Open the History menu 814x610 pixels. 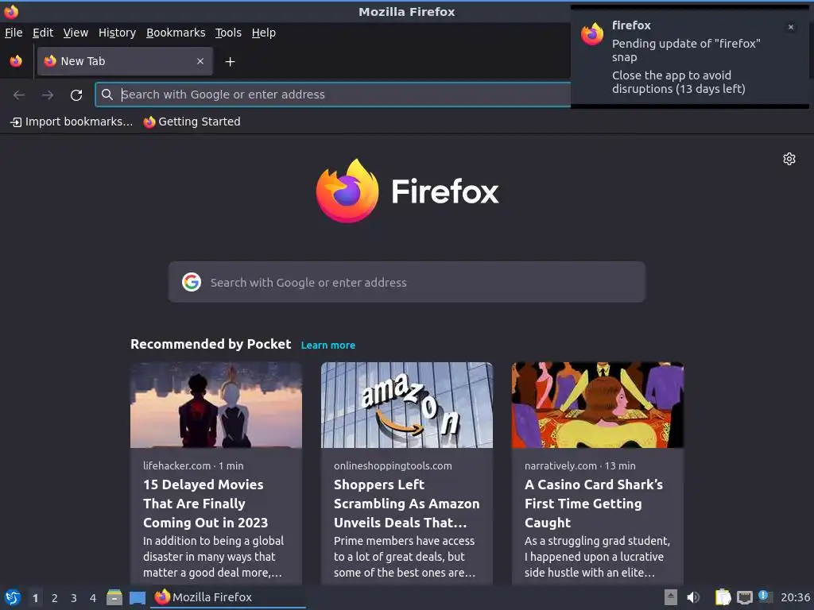click(117, 33)
